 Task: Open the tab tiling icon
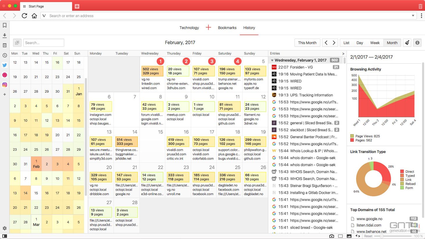click(x=340, y=236)
